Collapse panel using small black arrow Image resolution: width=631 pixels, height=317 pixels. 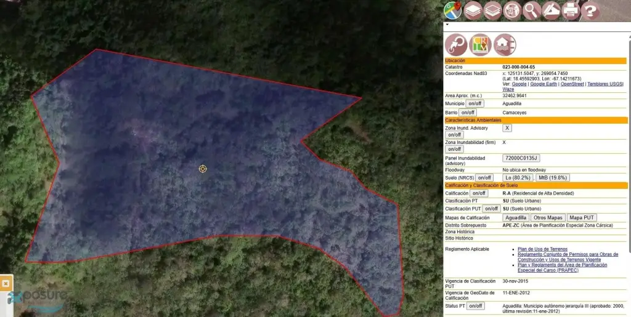(446, 25)
